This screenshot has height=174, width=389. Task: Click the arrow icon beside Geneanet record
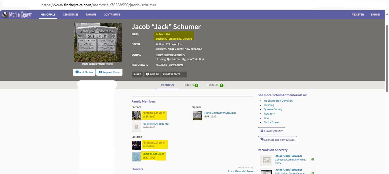click(x=312, y=159)
